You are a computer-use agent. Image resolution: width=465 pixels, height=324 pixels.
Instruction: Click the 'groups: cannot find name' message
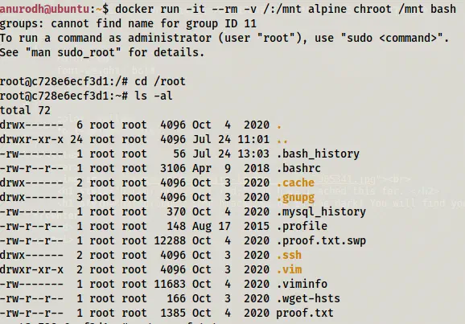(x=128, y=23)
